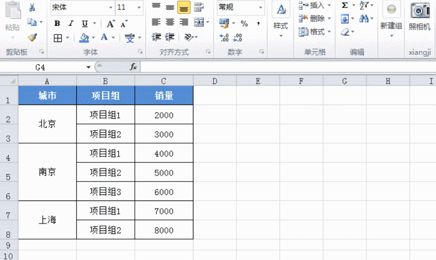The image size is (436, 260).
Task: Select the Format Painter brush
Action: point(32,37)
